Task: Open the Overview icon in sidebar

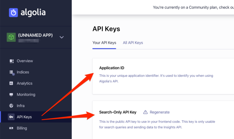Action: pyautogui.click(x=11, y=61)
